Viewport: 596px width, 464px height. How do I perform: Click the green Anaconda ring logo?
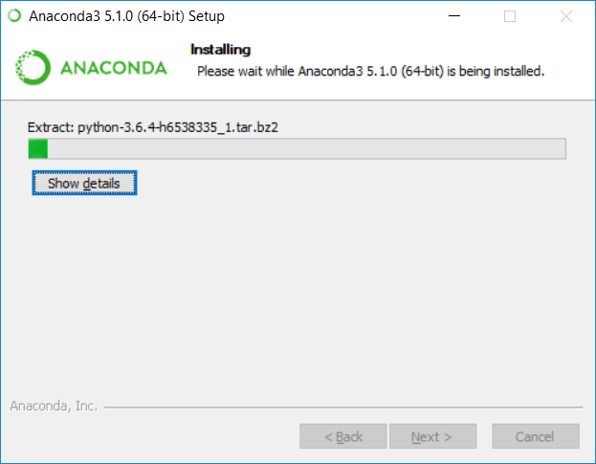[x=33, y=68]
